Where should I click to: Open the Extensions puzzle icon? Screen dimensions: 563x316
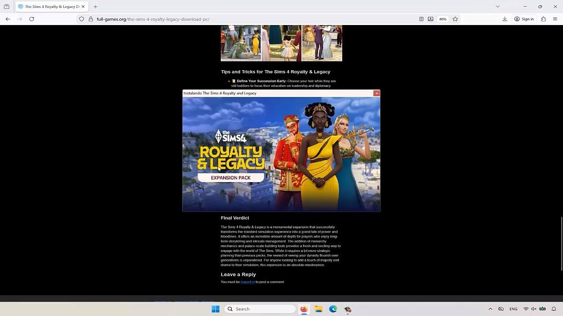[x=543, y=19]
